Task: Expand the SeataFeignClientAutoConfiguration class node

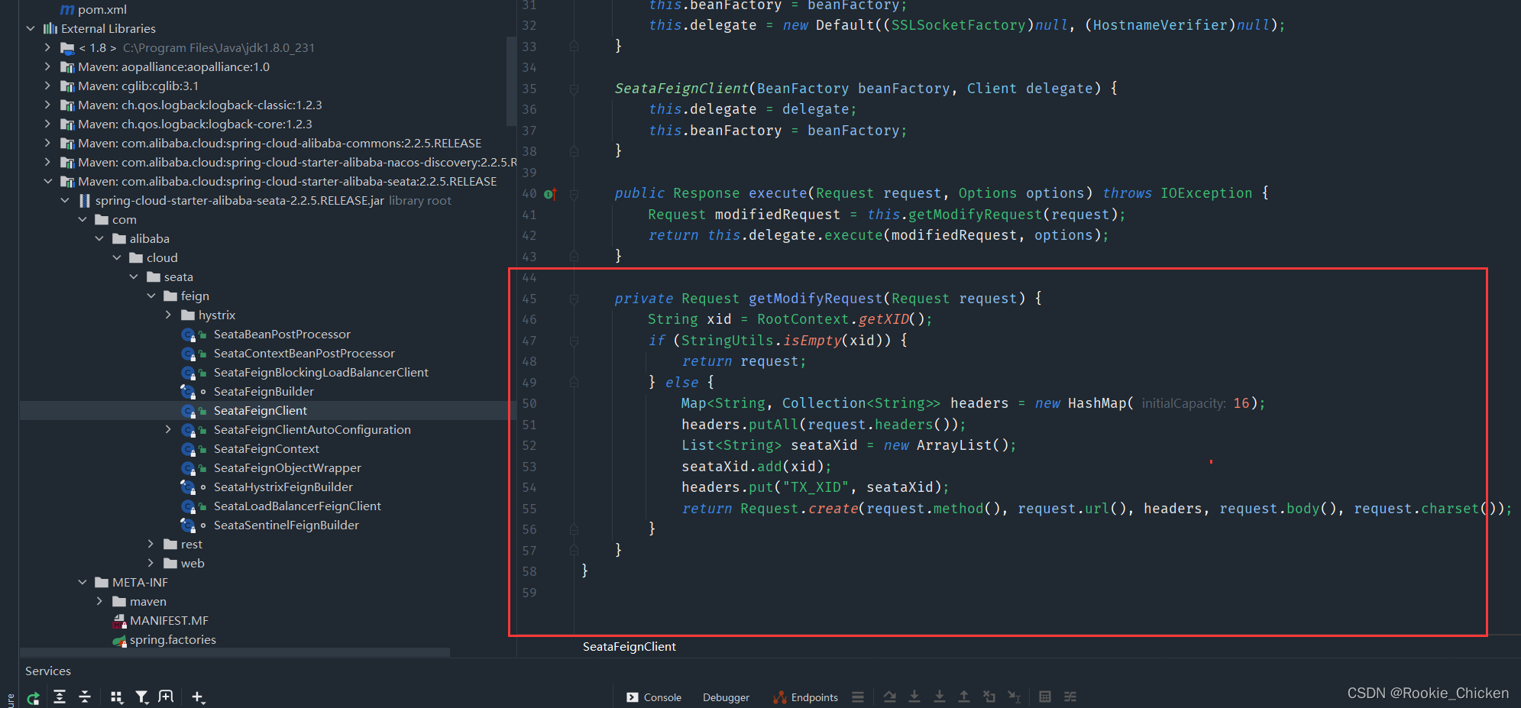Action: (x=168, y=430)
